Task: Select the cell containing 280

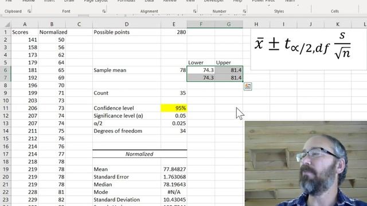Action: click(174, 32)
